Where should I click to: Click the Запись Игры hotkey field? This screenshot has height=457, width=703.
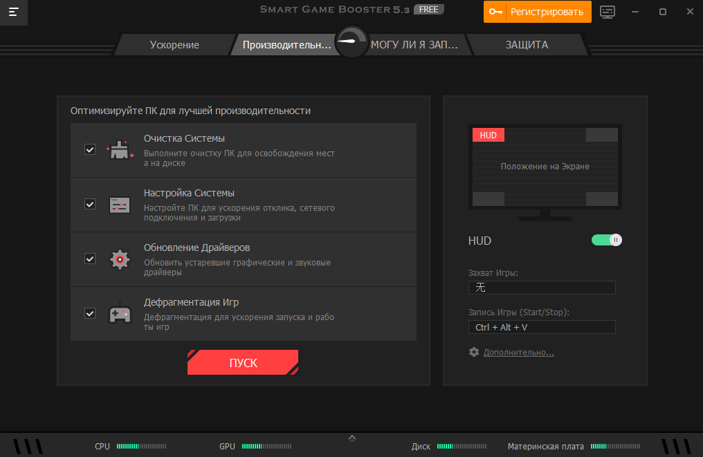542,327
